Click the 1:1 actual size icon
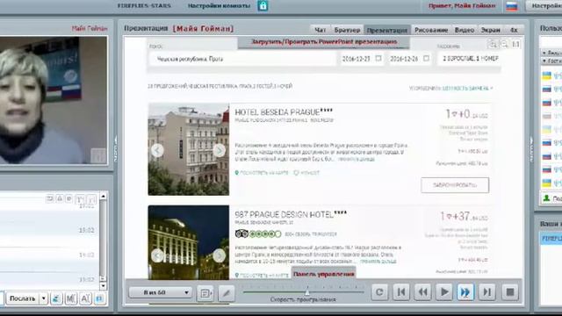The image size is (562, 316). pyautogui.click(x=515, y=44)
